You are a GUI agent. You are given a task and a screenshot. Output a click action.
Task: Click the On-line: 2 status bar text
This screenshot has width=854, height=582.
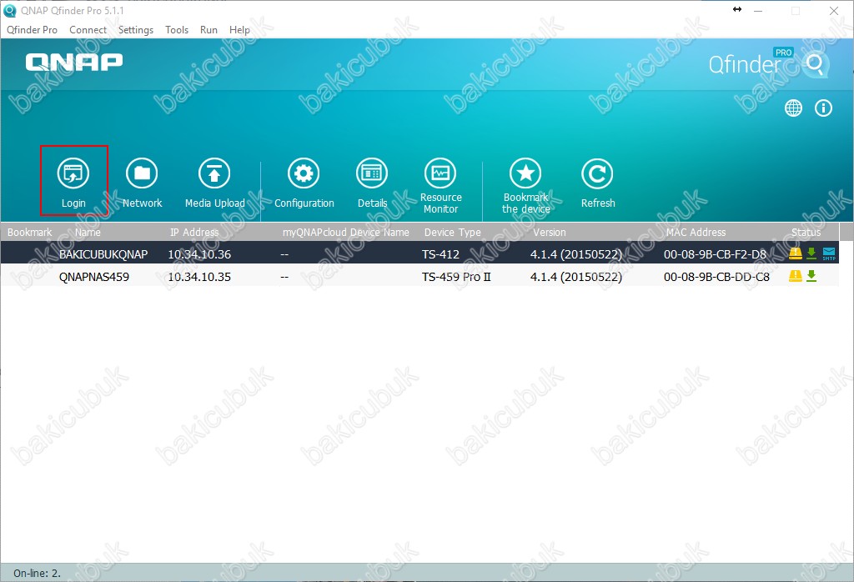pyautogui.click(x=37, y=573)
